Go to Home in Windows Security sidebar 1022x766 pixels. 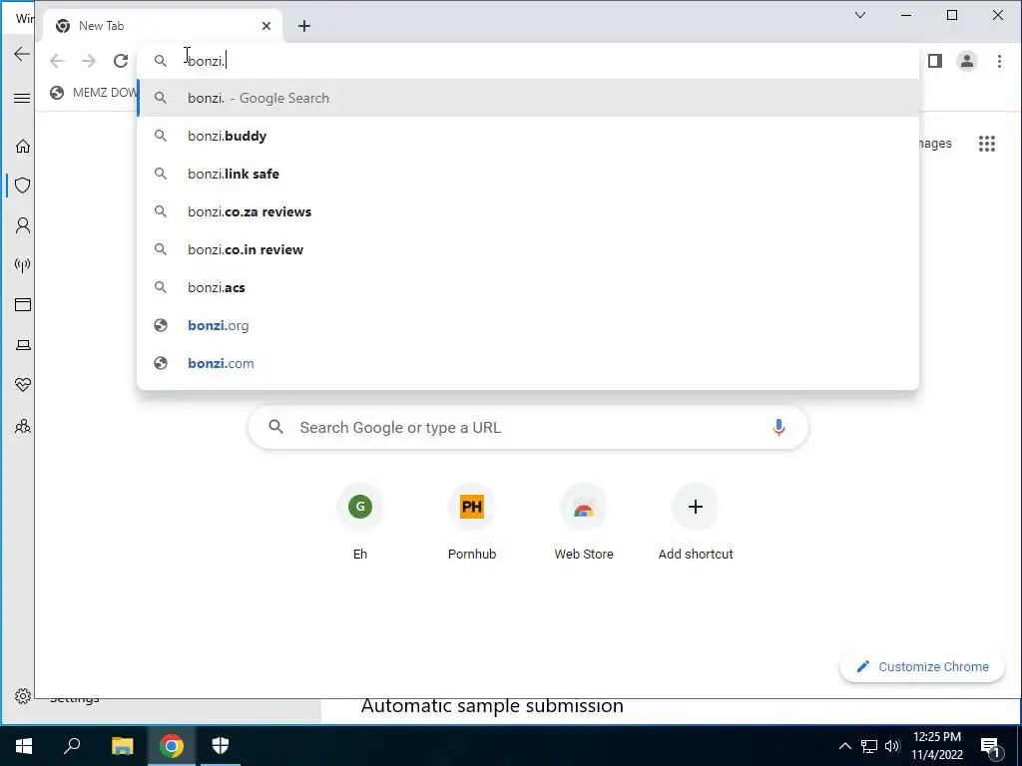pyautogui.click(x=23, y=146)
